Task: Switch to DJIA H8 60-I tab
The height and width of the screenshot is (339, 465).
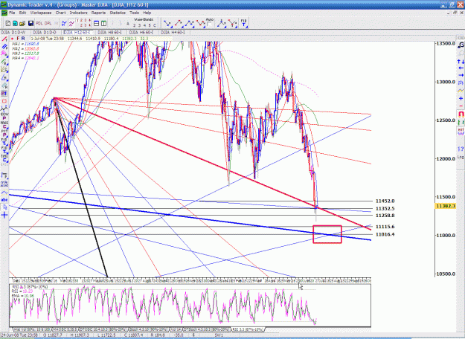Action: [x=109, y=32]
